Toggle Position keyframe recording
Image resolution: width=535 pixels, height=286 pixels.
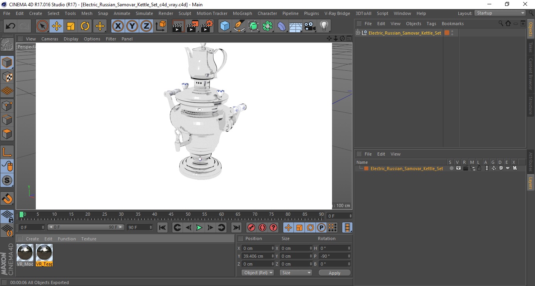[x=288, y=227]
